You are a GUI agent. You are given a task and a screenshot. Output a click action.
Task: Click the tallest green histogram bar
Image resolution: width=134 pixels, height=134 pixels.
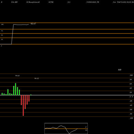[16, 89]
